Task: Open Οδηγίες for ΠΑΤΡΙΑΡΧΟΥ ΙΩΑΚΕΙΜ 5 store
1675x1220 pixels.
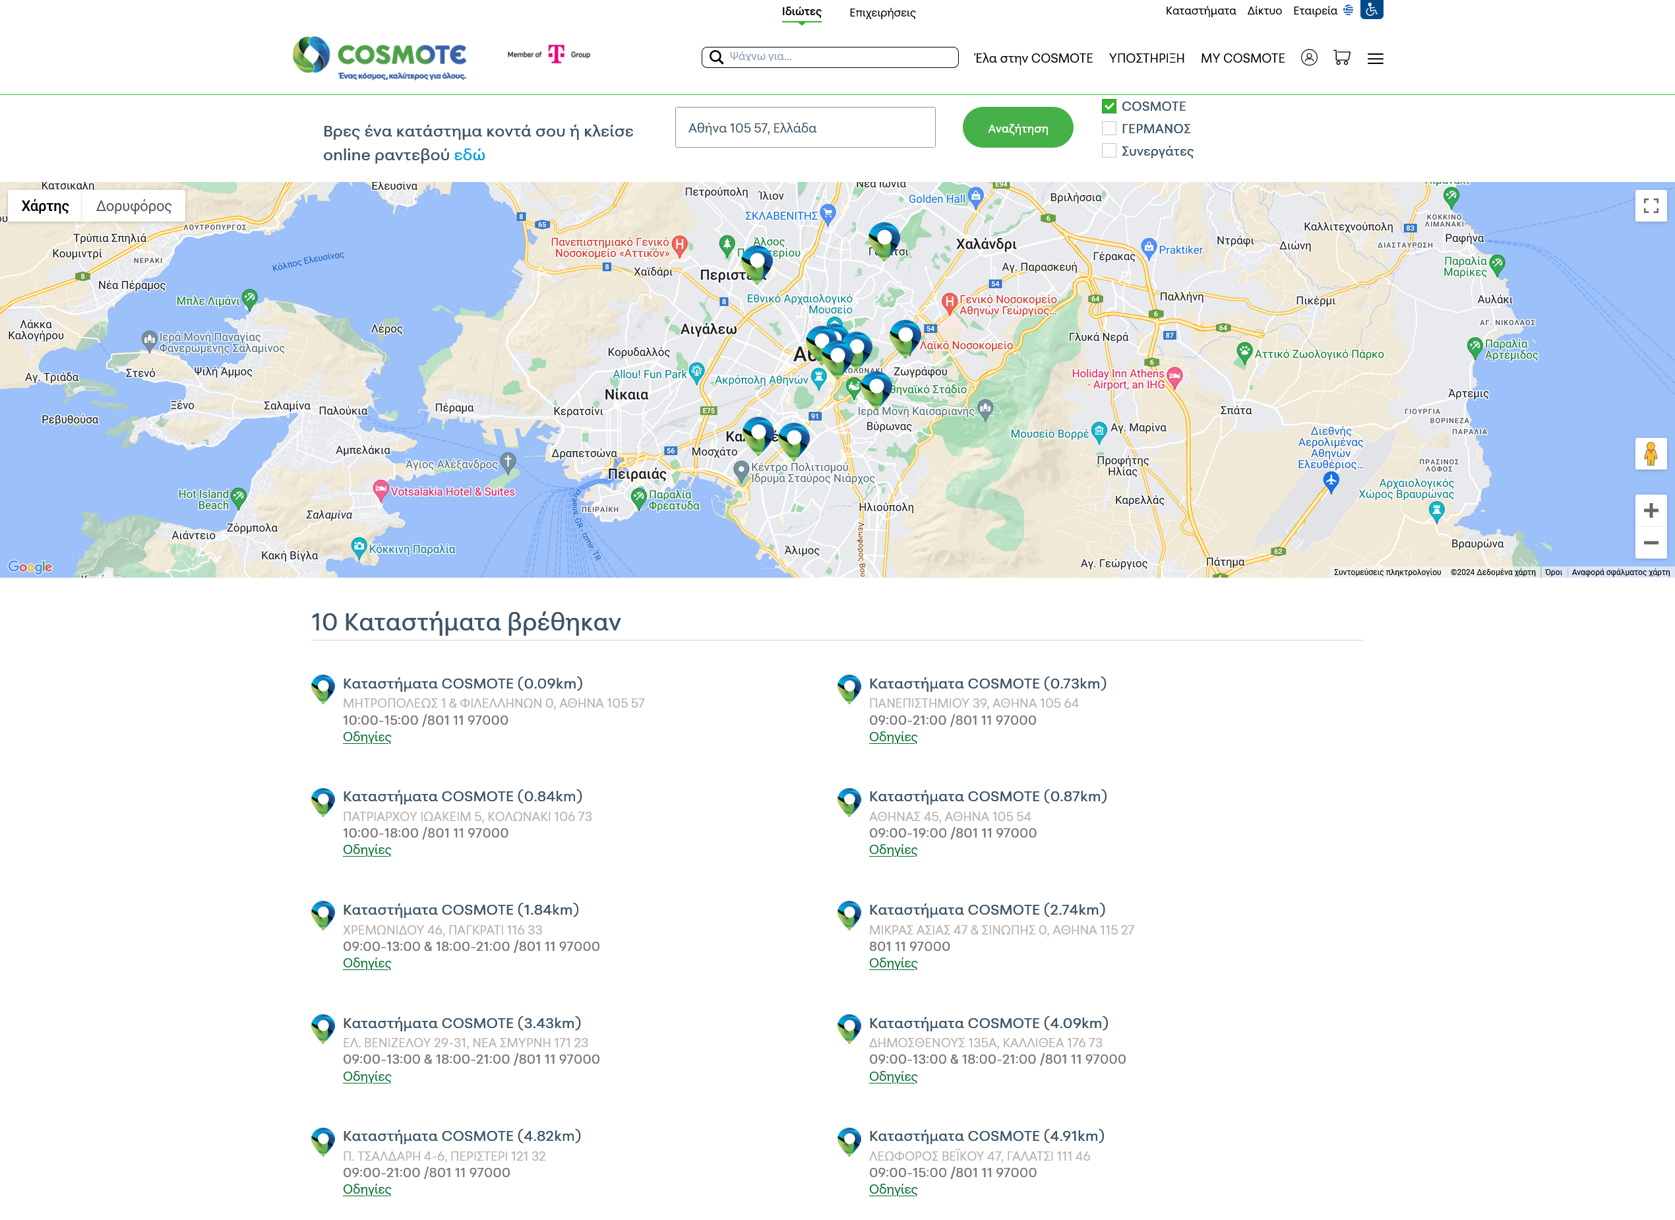Action: (366, 850)
